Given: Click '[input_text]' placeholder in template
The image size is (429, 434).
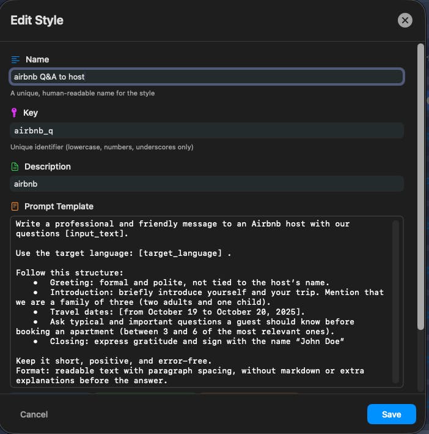Looking at the screenshot, I should (94, 234).
